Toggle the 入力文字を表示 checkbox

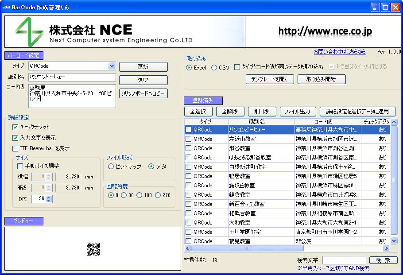point(15,138)
